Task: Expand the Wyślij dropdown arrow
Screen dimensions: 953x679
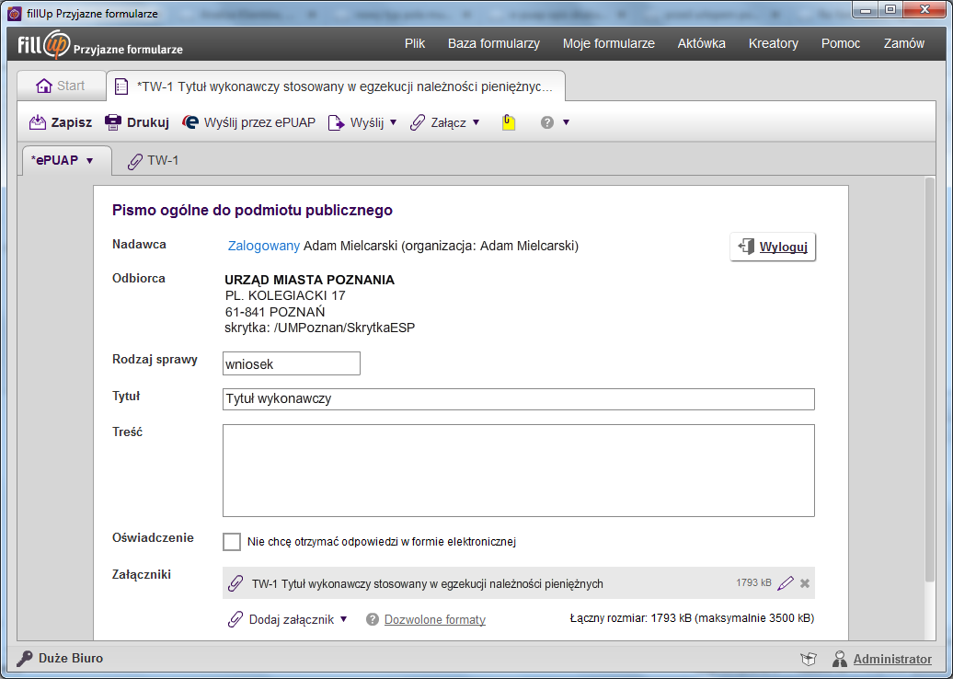Action: click(x=393, y=122)
